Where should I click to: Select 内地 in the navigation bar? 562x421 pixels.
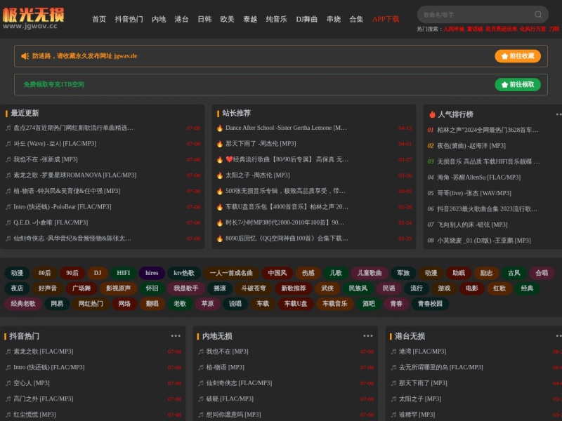159,19
